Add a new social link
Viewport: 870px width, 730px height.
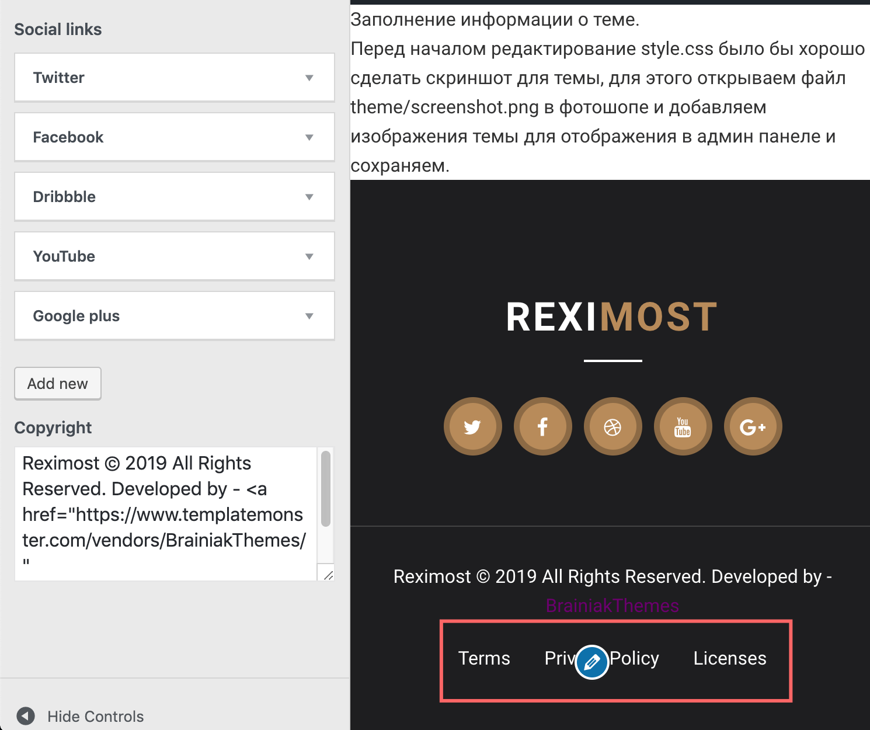coord(58,384)
